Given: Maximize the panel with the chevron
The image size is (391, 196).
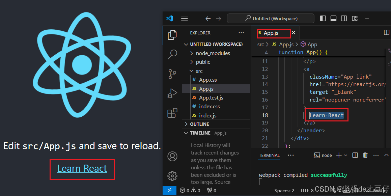Looking at the screenshot, I should click(387, 155).
